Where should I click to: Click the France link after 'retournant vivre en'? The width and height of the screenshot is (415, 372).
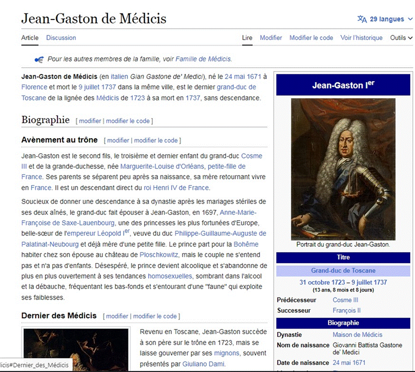(x=41, y=188)
